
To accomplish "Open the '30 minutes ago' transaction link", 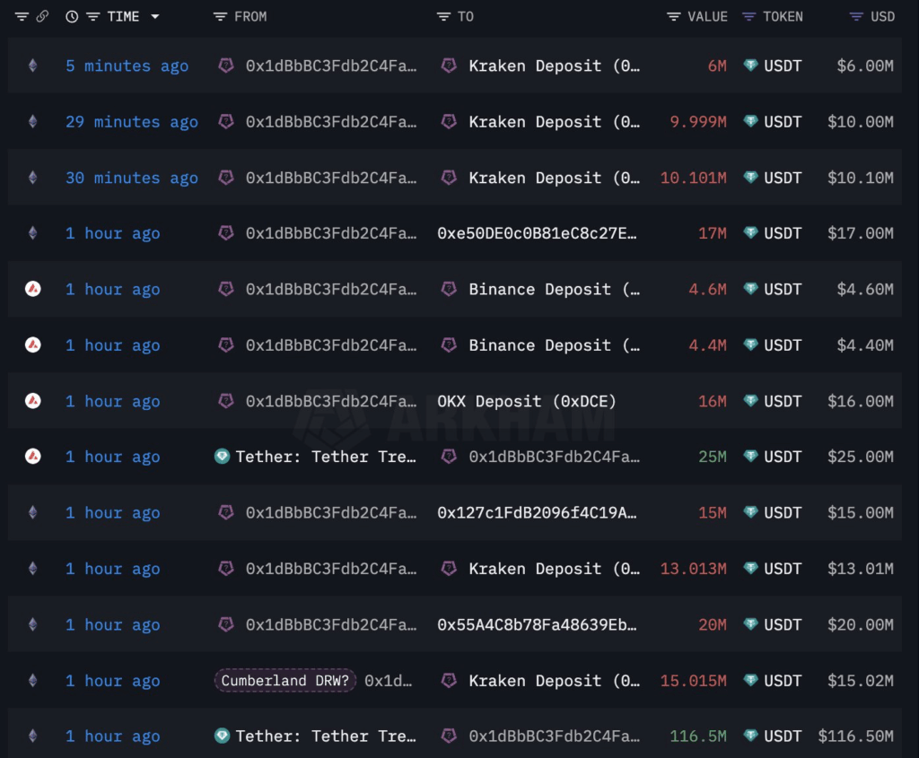I will coord(132,179).
